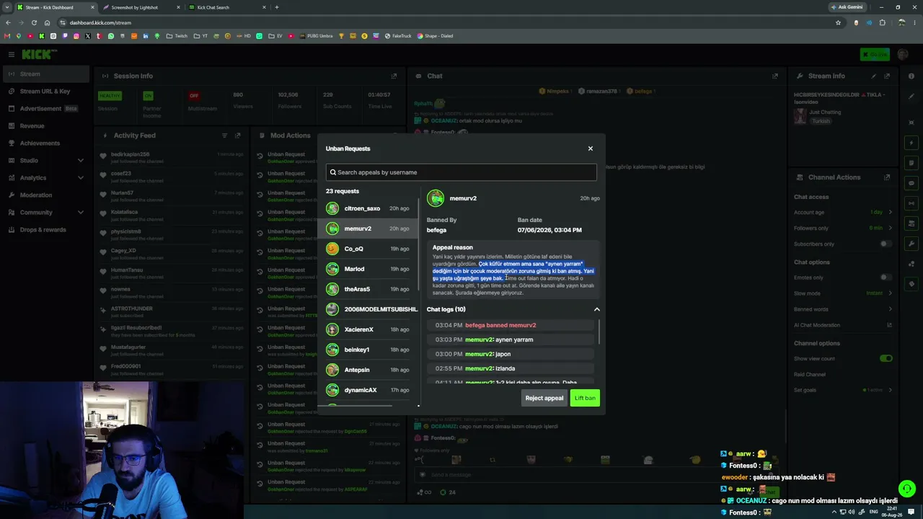Search appeals by username field

461,172
